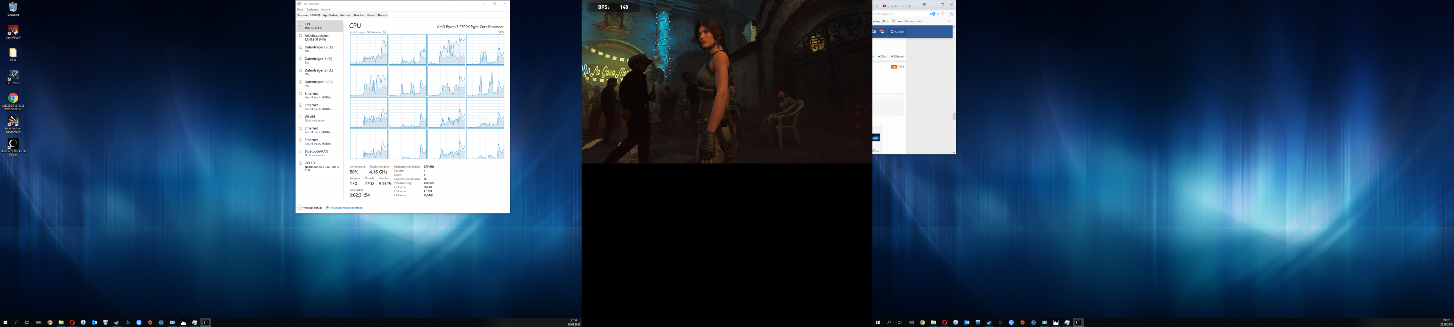Open new tab with plus button in Opera
Viewport: 1454px width, 327px height.
(x=909, y=6)
